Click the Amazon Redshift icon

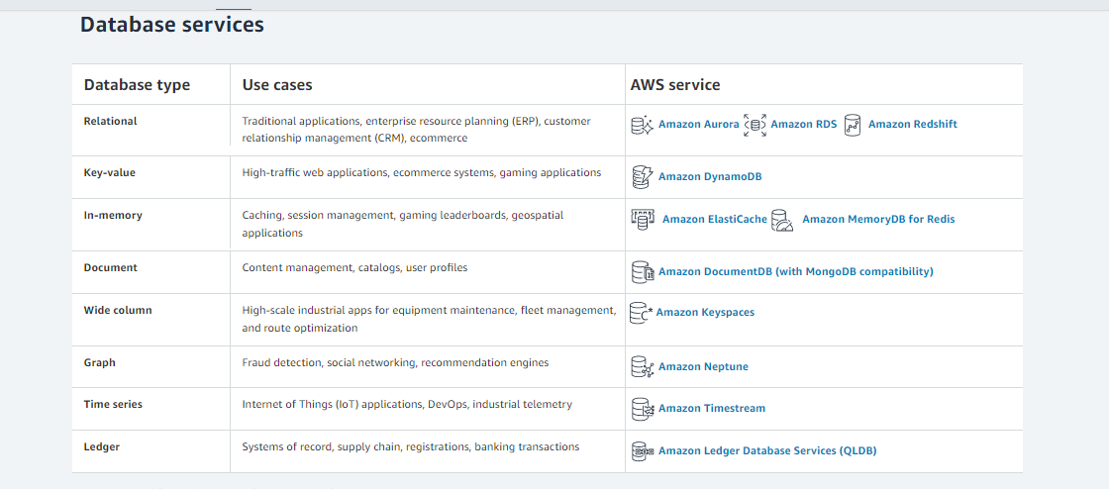[x=853, y=125]
